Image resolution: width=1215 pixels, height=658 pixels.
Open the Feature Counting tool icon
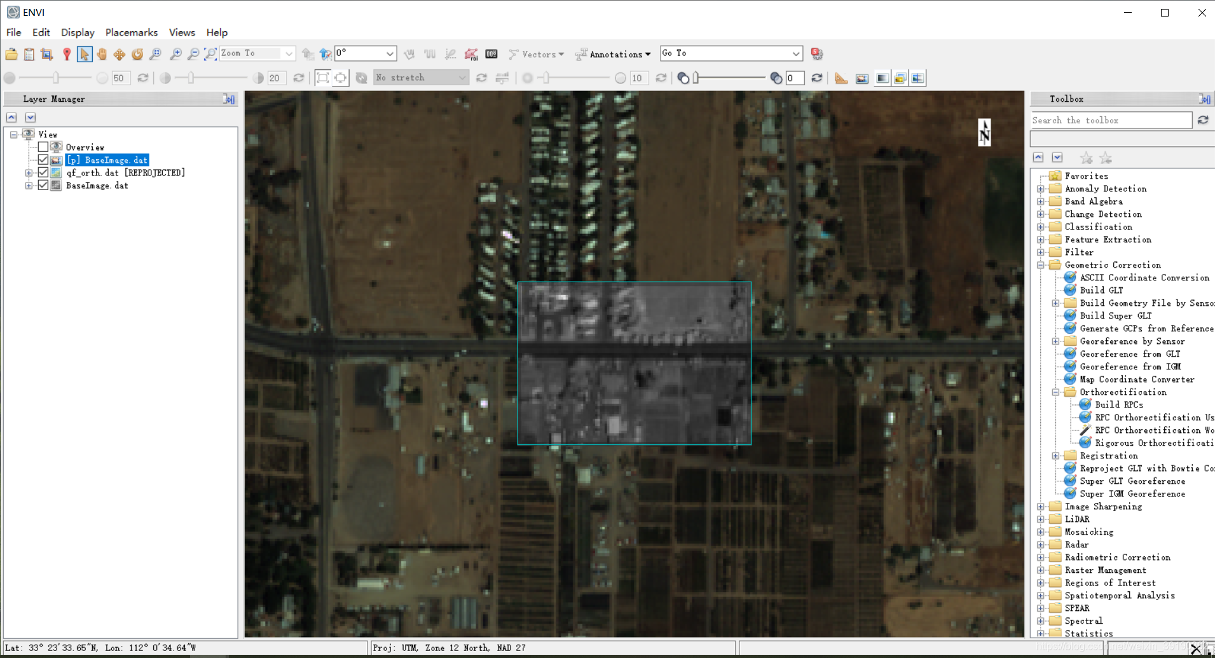tap(491, 54)
